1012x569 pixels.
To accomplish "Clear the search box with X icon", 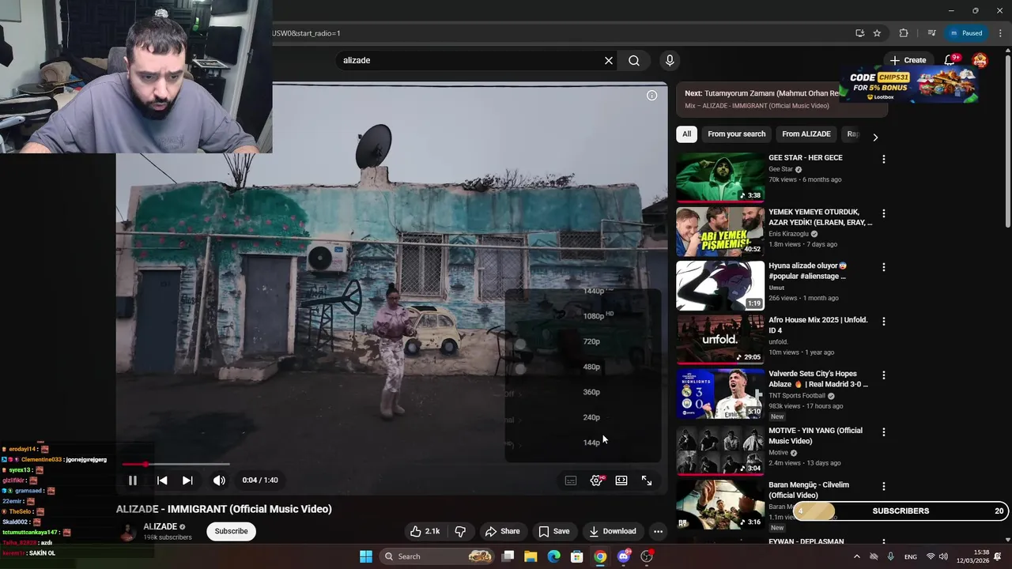I will click(609, 61).
